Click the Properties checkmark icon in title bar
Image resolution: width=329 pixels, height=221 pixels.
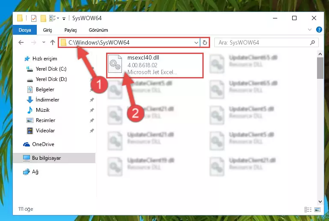[33, 18]
